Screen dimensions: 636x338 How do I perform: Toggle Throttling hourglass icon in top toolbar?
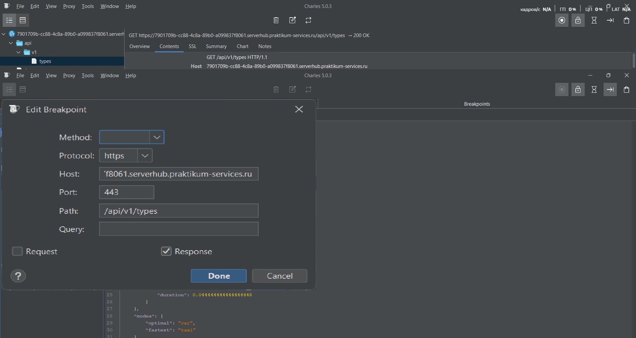point(594,20)
